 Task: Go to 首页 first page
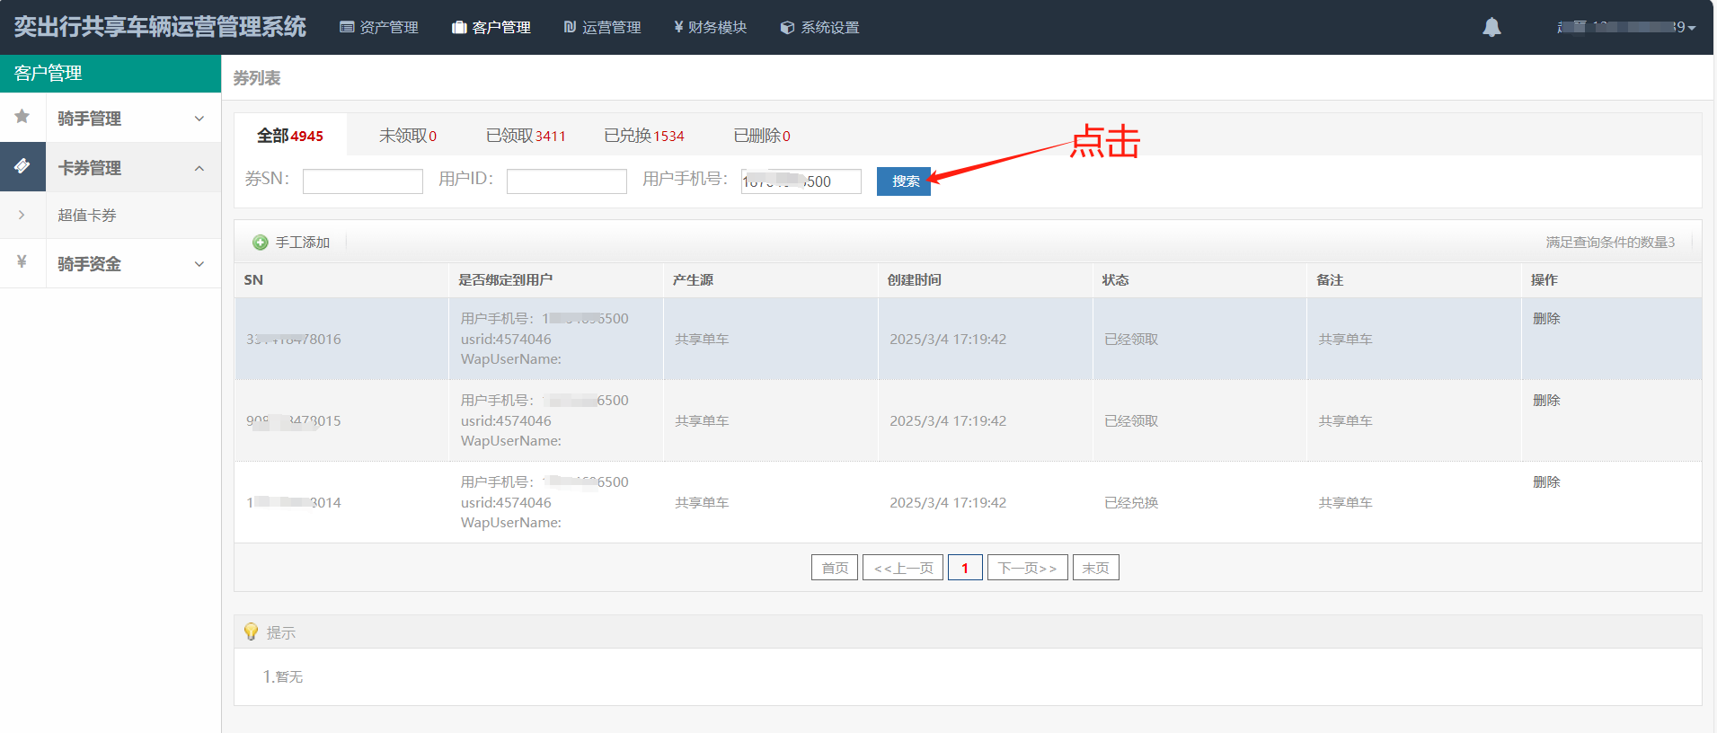point(835,568)
